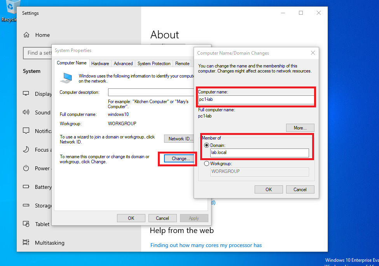Click the More... button

click(300, 128)
